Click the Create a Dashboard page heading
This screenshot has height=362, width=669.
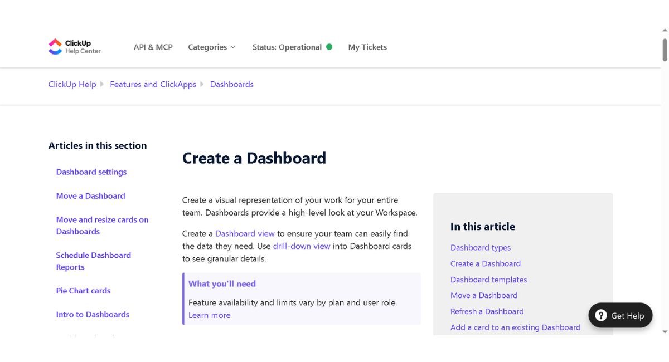254,158
